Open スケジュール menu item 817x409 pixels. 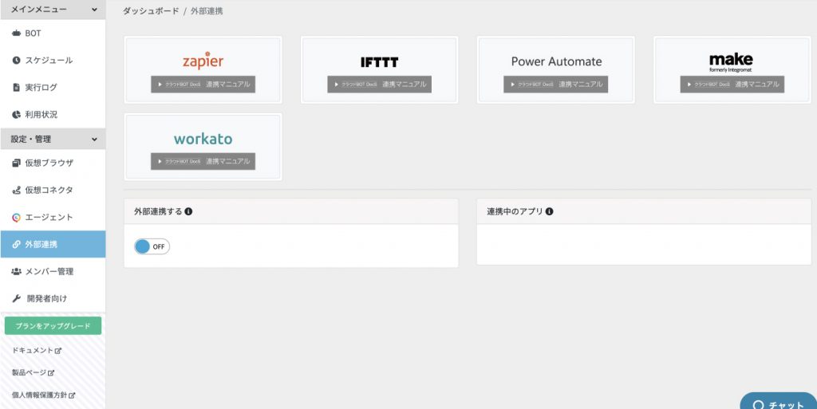pyautogui.click(x=53, y=61)
